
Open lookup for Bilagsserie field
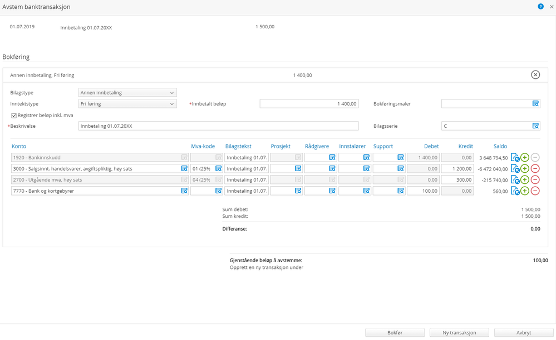click(535, 126)
